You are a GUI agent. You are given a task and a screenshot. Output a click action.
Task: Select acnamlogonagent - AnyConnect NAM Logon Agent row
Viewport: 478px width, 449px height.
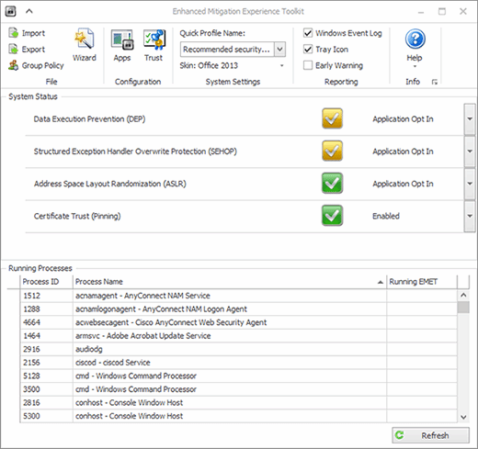pyautogui.click(x=239, y=309)
